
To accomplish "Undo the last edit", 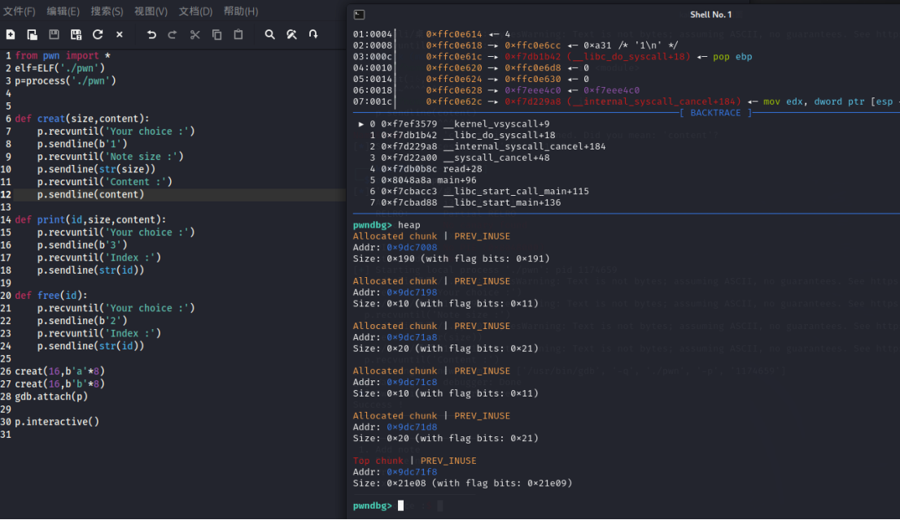I will (x=151, y=35).
